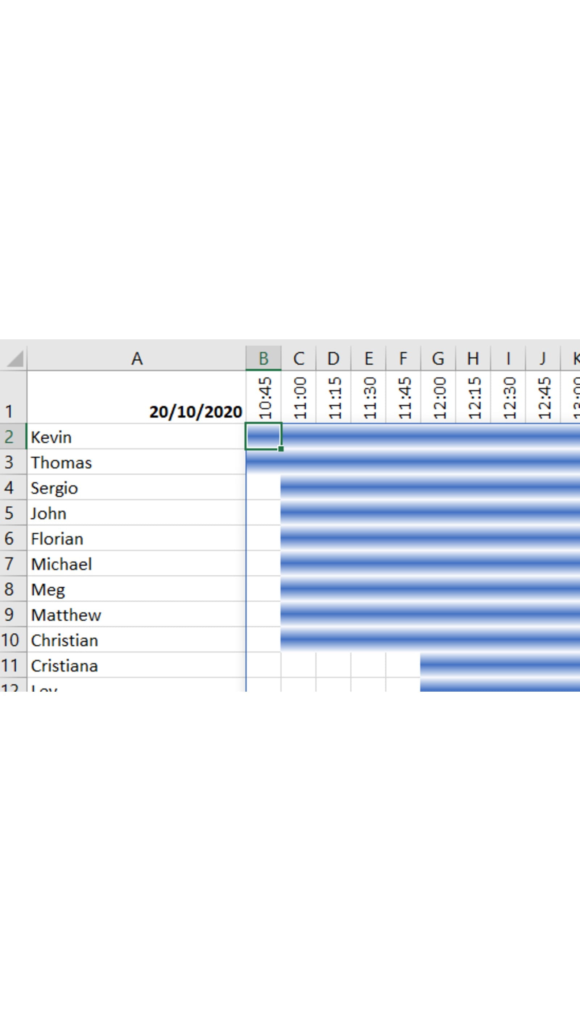Click the 12:00 time header cell
This screenshot has width=580, height=1031.
438,397
